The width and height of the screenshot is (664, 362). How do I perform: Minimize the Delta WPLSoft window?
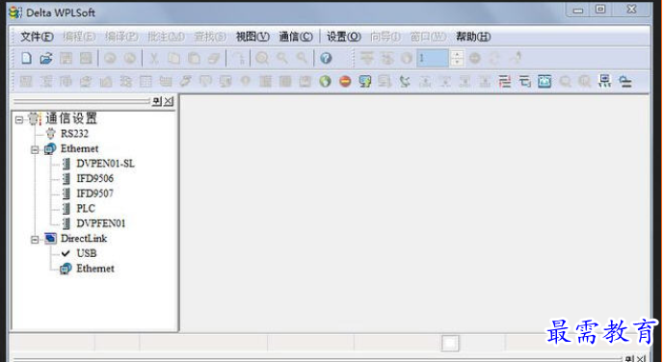(x=578, y=11)
